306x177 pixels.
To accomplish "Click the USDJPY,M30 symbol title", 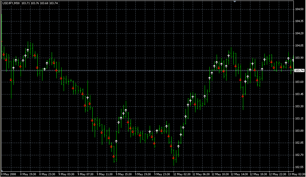I will [x=11, y=3].
